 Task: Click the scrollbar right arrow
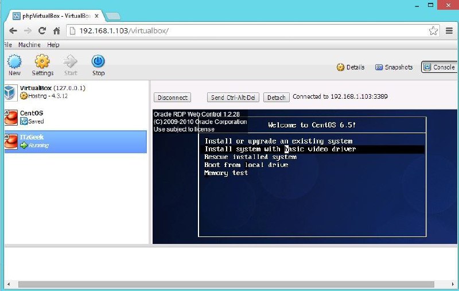(x=453, y=284)
